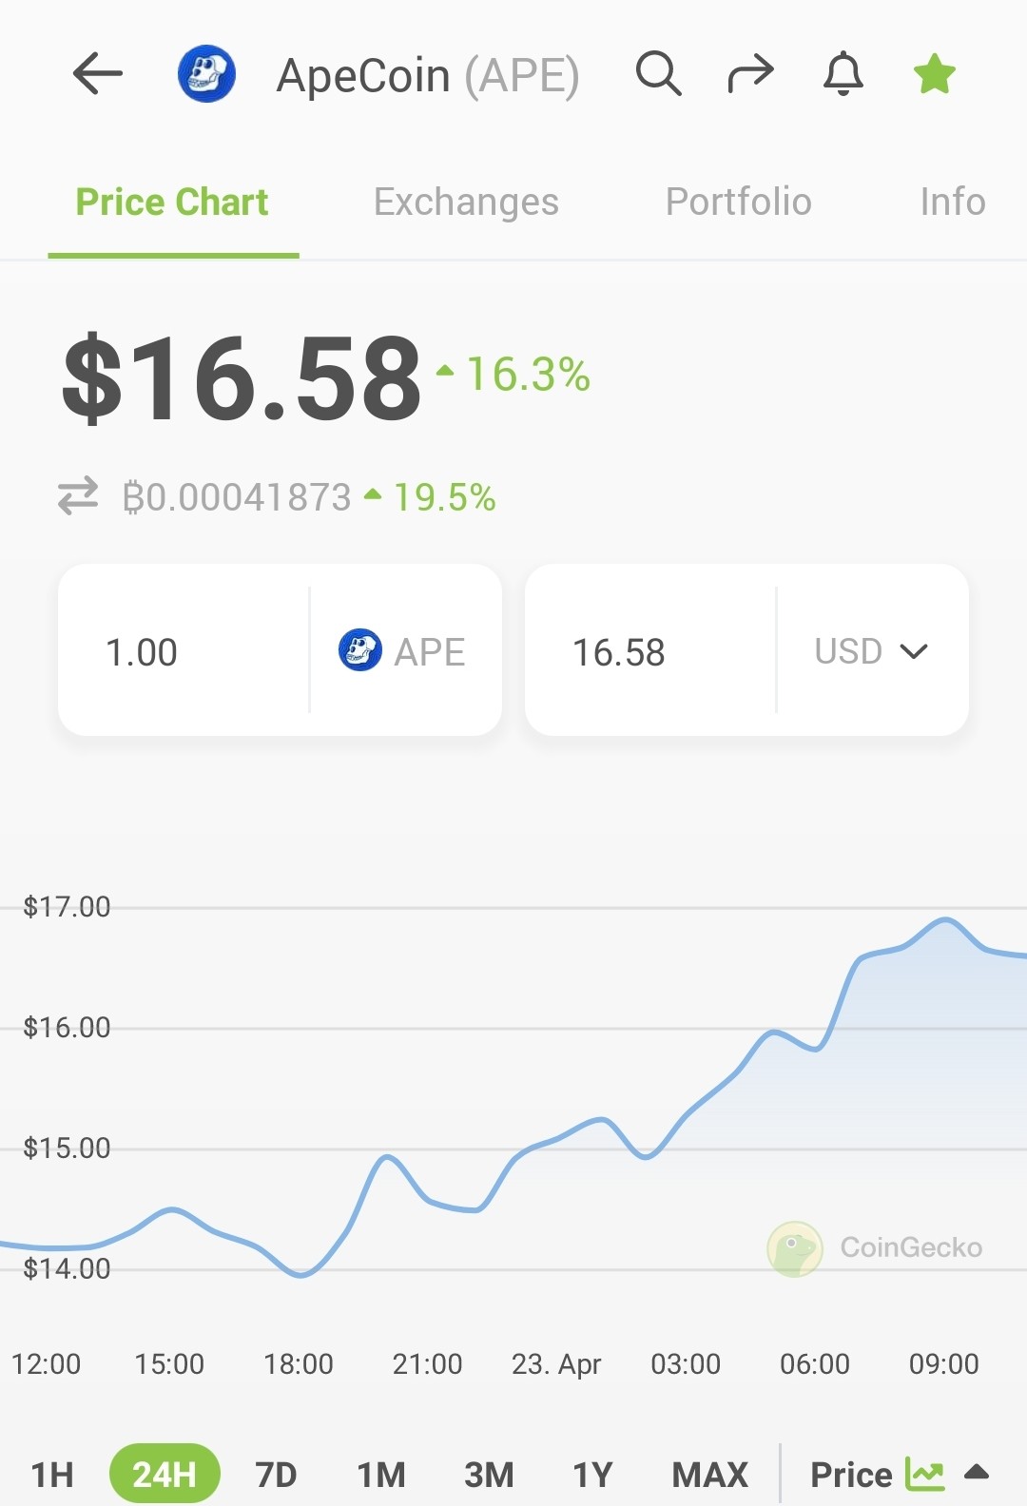Open the Portfolio tab
Image resolution: width=1027 pixels, height=1506 pixels.
click(x=738, y=202)
